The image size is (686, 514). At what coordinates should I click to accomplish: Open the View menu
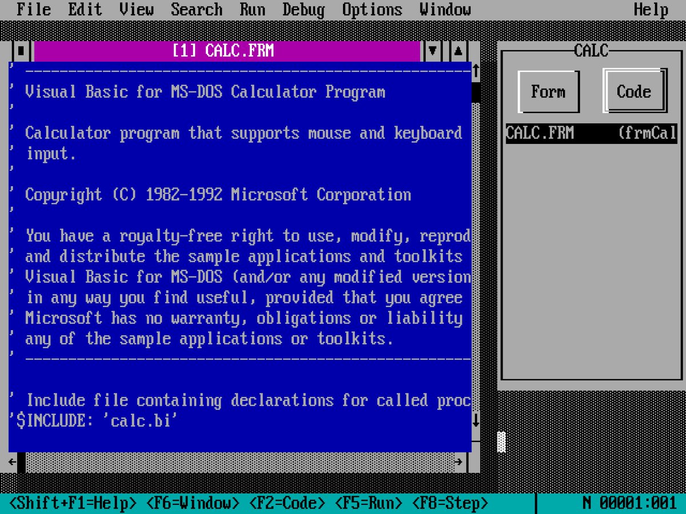point(137,10)
